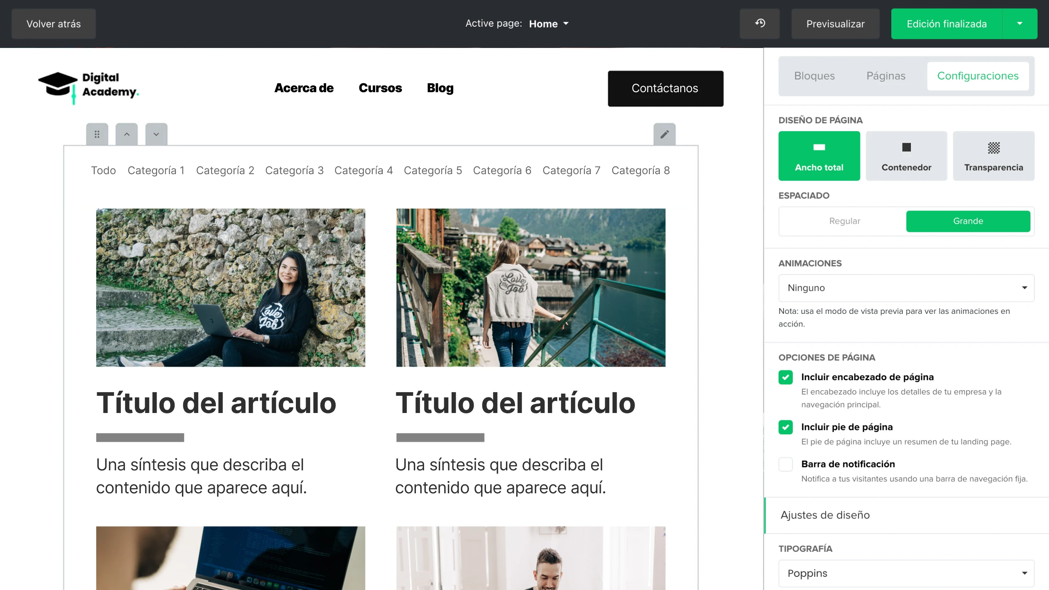Choose the Contenedor layout option

point(906,156)
